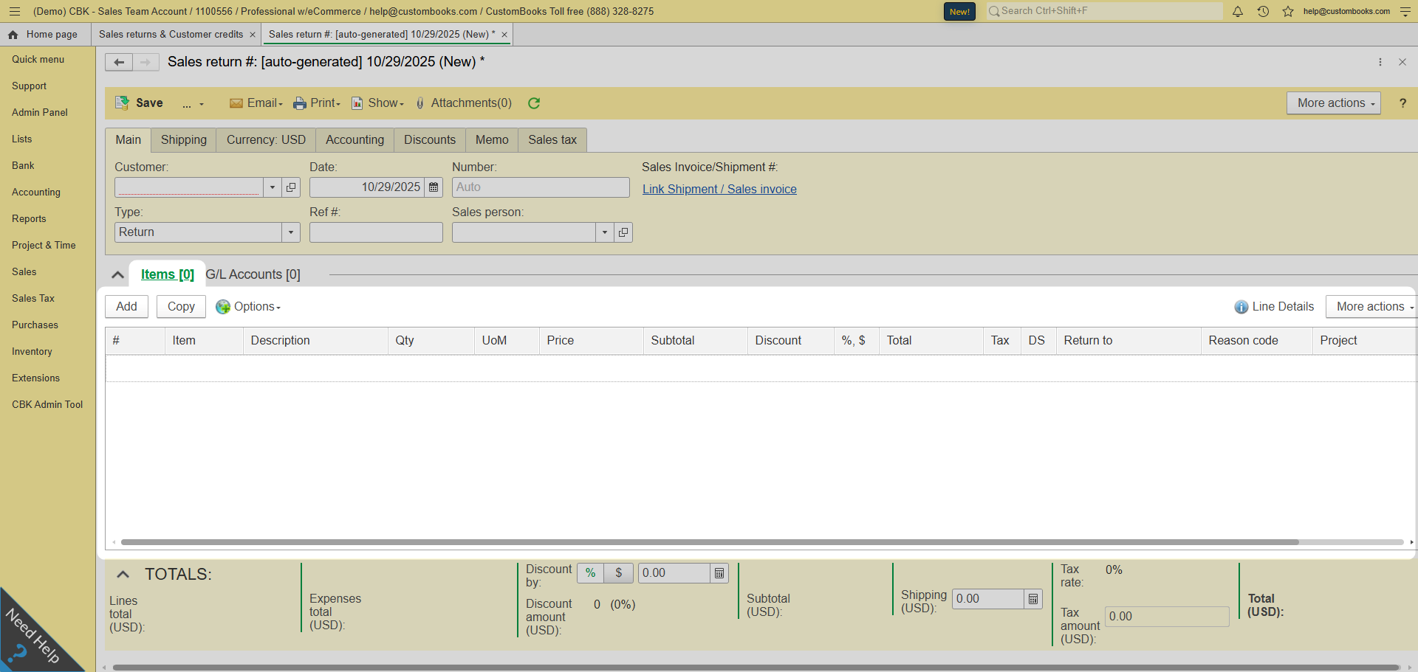Open the discount calculator icon
The width and height of the screenshot is (1418, 672).
tap(719, 573)
